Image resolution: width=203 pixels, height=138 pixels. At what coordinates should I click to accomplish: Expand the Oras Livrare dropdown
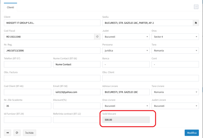126,106
